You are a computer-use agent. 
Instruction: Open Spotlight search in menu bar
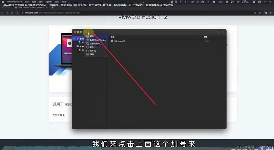pyautogui.click(x=270, y=2)
